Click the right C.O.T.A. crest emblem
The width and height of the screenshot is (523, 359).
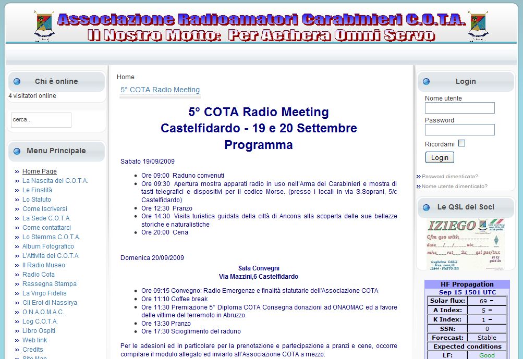click(x=478, y=26)
